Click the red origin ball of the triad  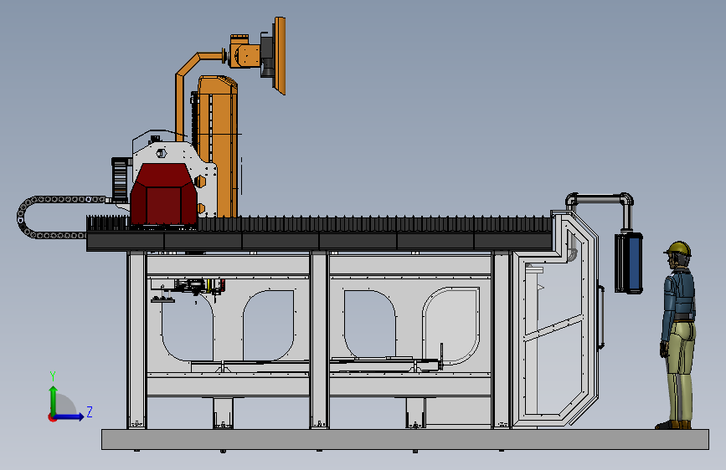tap(52, 417)
